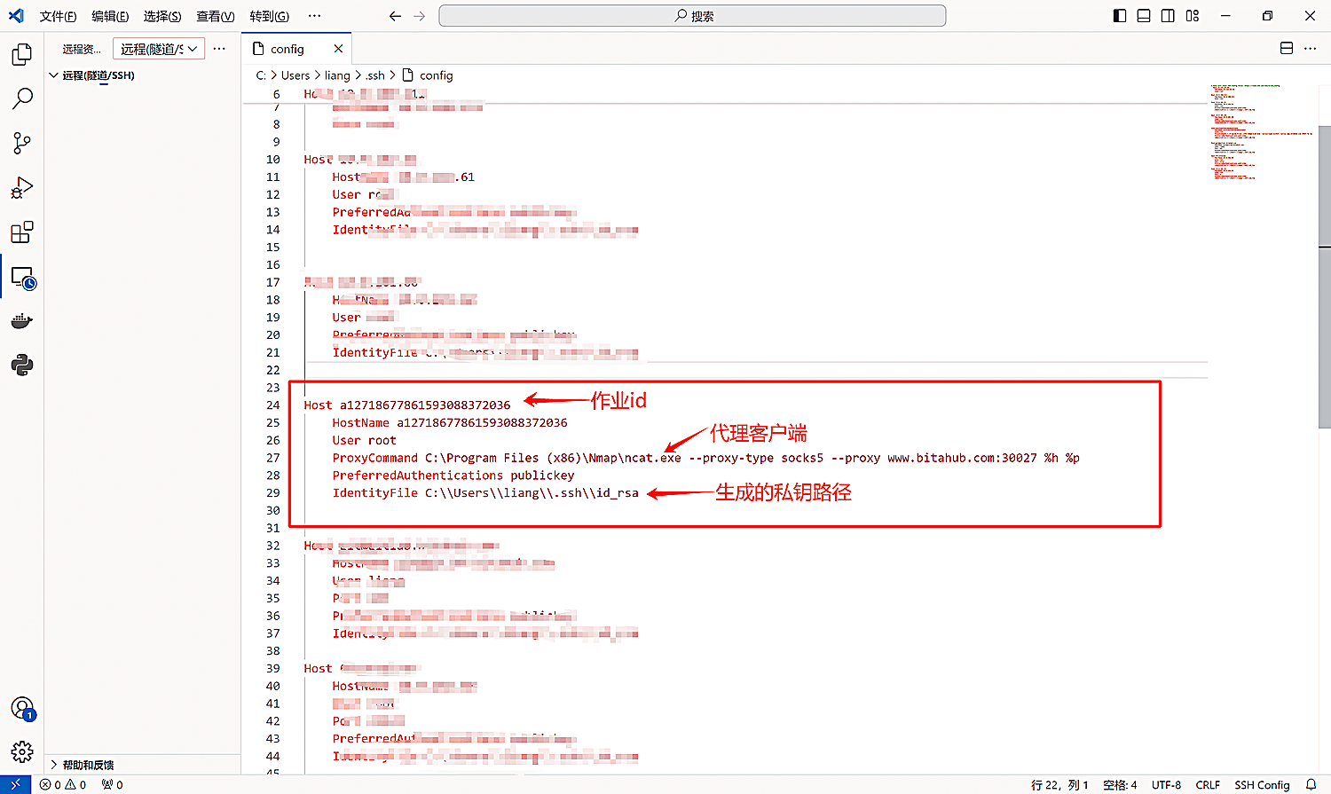The image size is (1331, 794).
Task: Open the Docker view
Action: [22, 321]
